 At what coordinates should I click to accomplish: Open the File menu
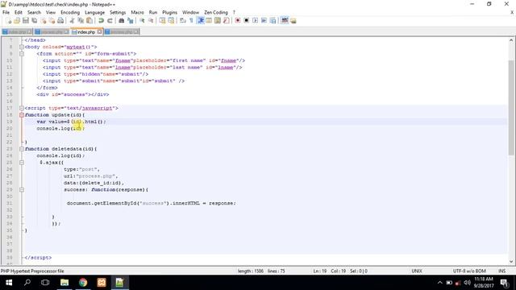click(6, 12)
